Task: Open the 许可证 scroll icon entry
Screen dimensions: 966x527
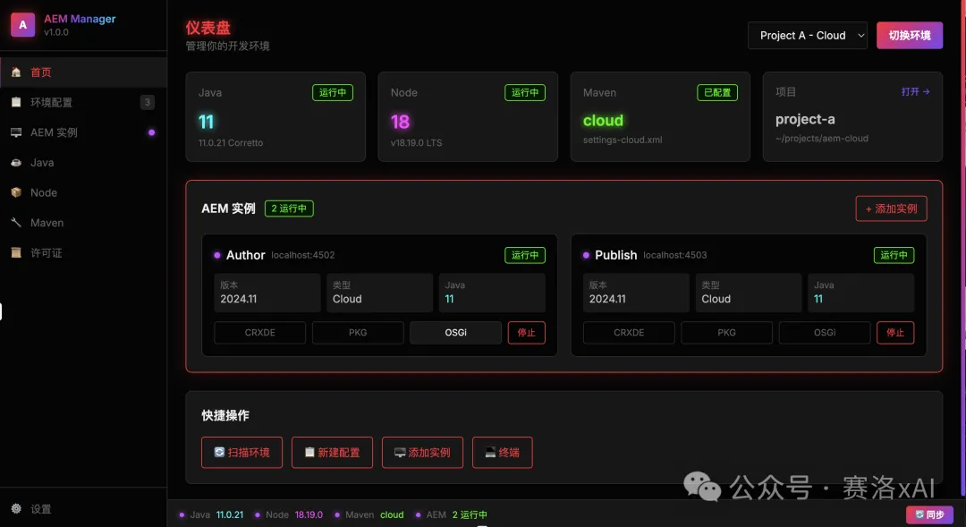Action: coord(16,253)
